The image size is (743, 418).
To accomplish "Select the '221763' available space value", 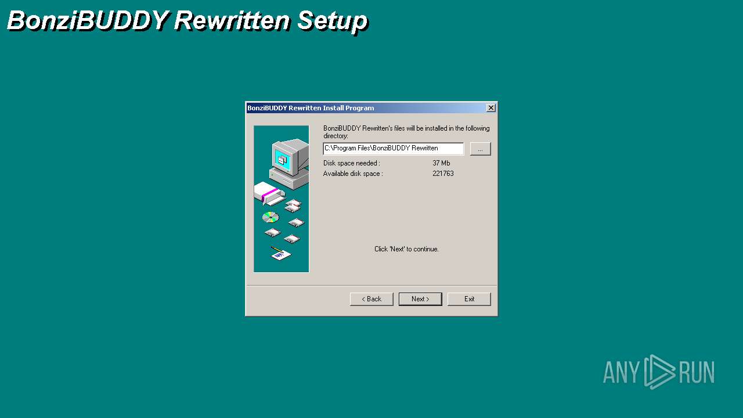I will click(x=443, y=174).
